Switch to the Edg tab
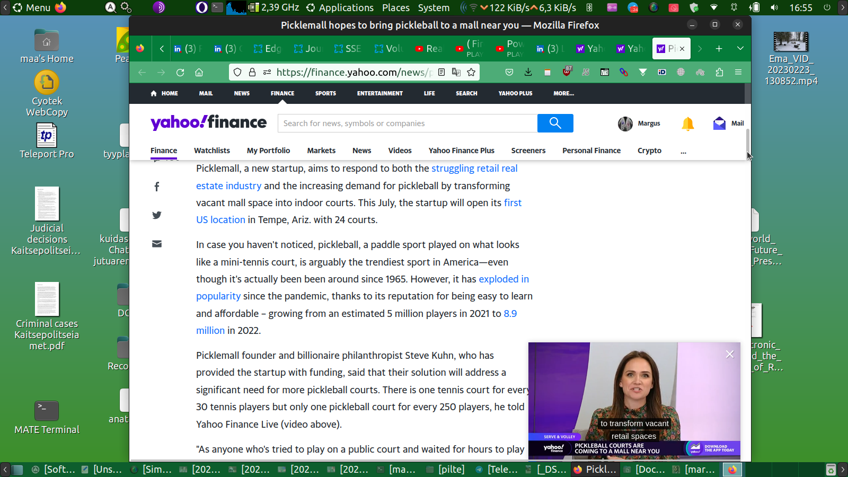This screenshot has width=848, height=477. 268,49
